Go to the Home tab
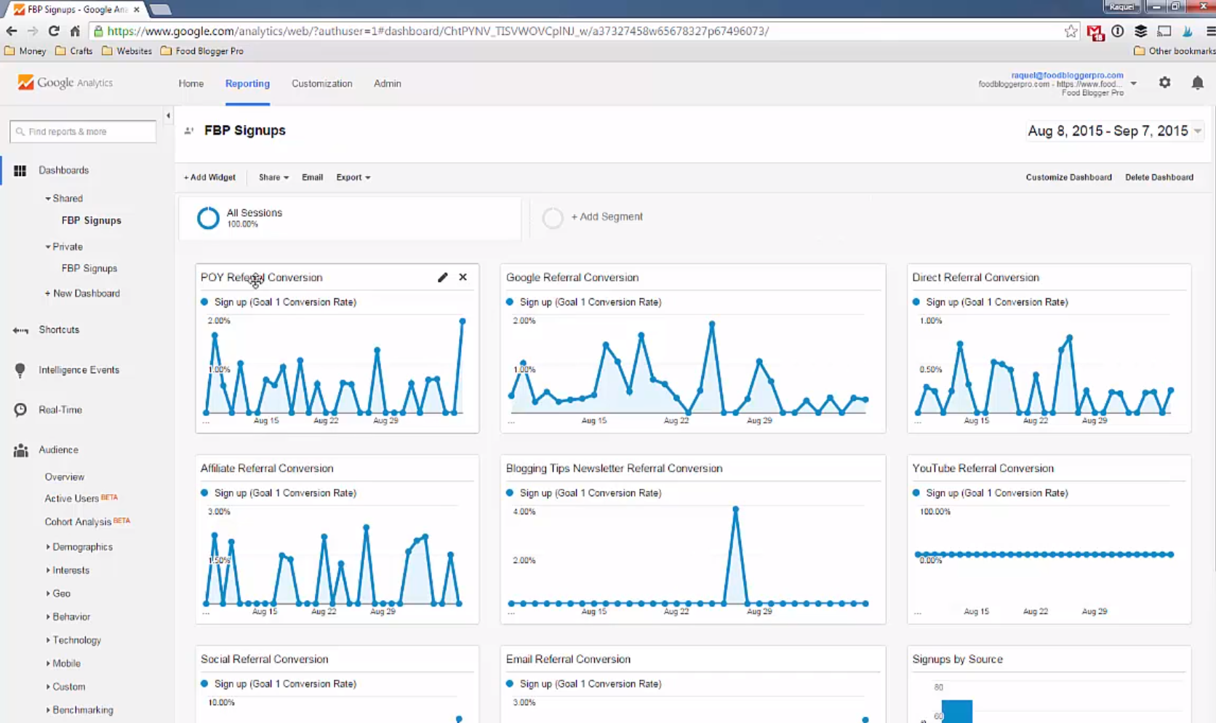 point(191,84)
